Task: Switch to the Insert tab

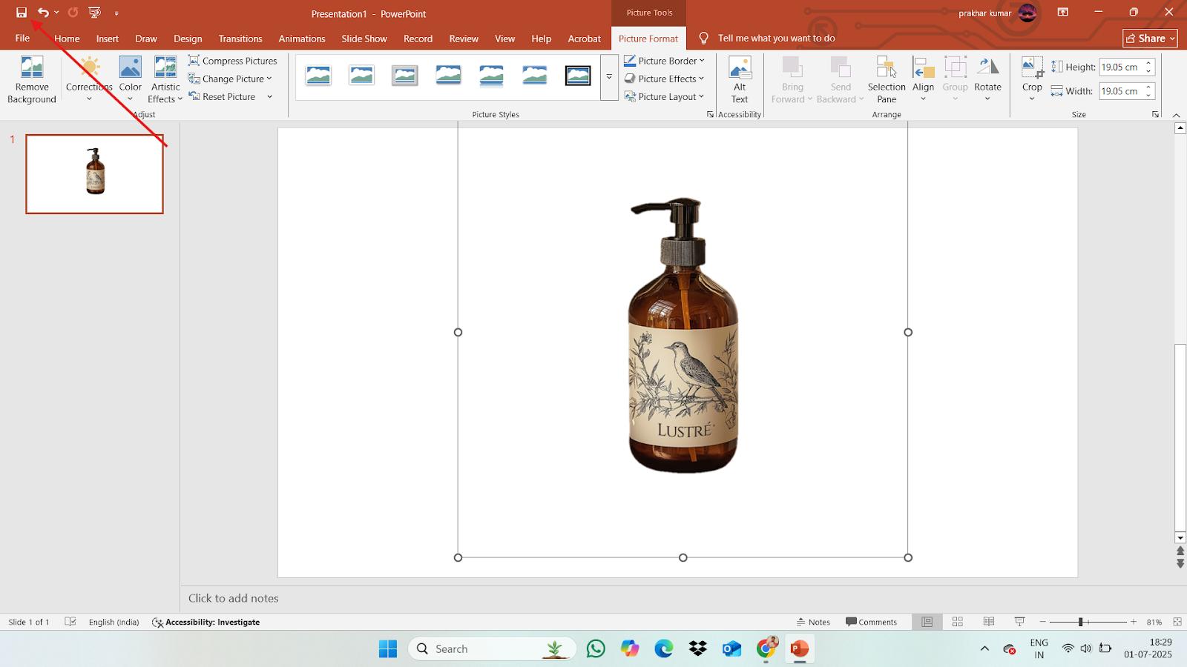Action: coord(107,39)
